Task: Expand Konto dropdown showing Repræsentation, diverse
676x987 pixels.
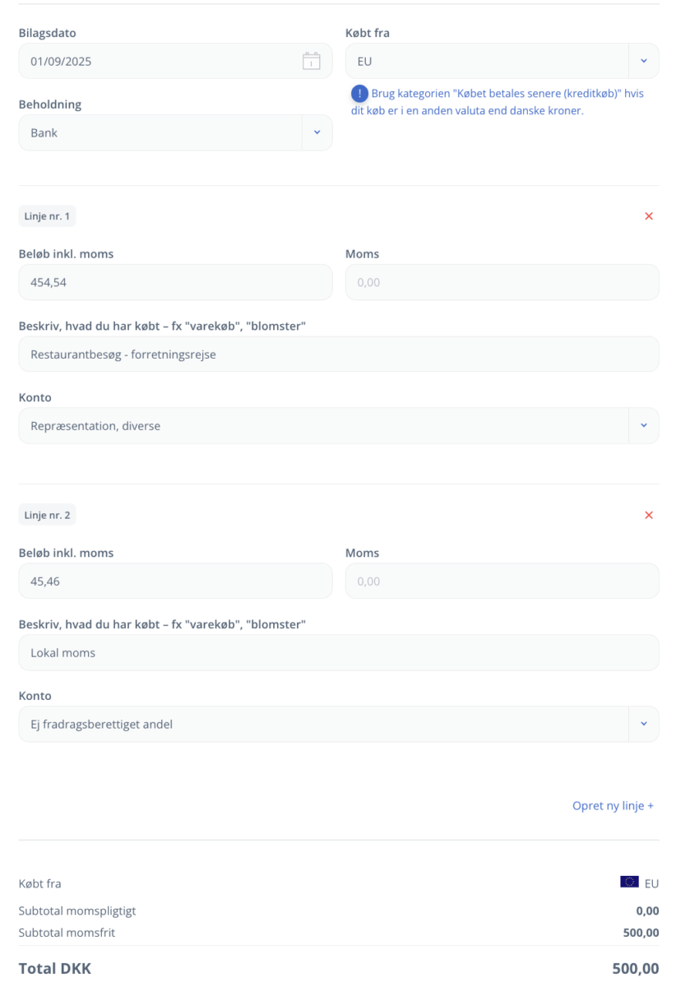Action: point(339,426)
